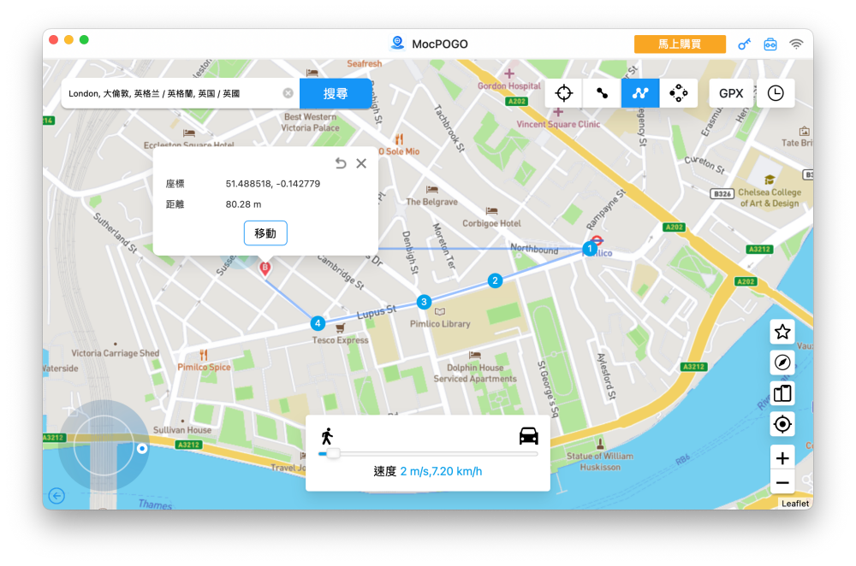Click the 馬上購買 buy now button

680,44
